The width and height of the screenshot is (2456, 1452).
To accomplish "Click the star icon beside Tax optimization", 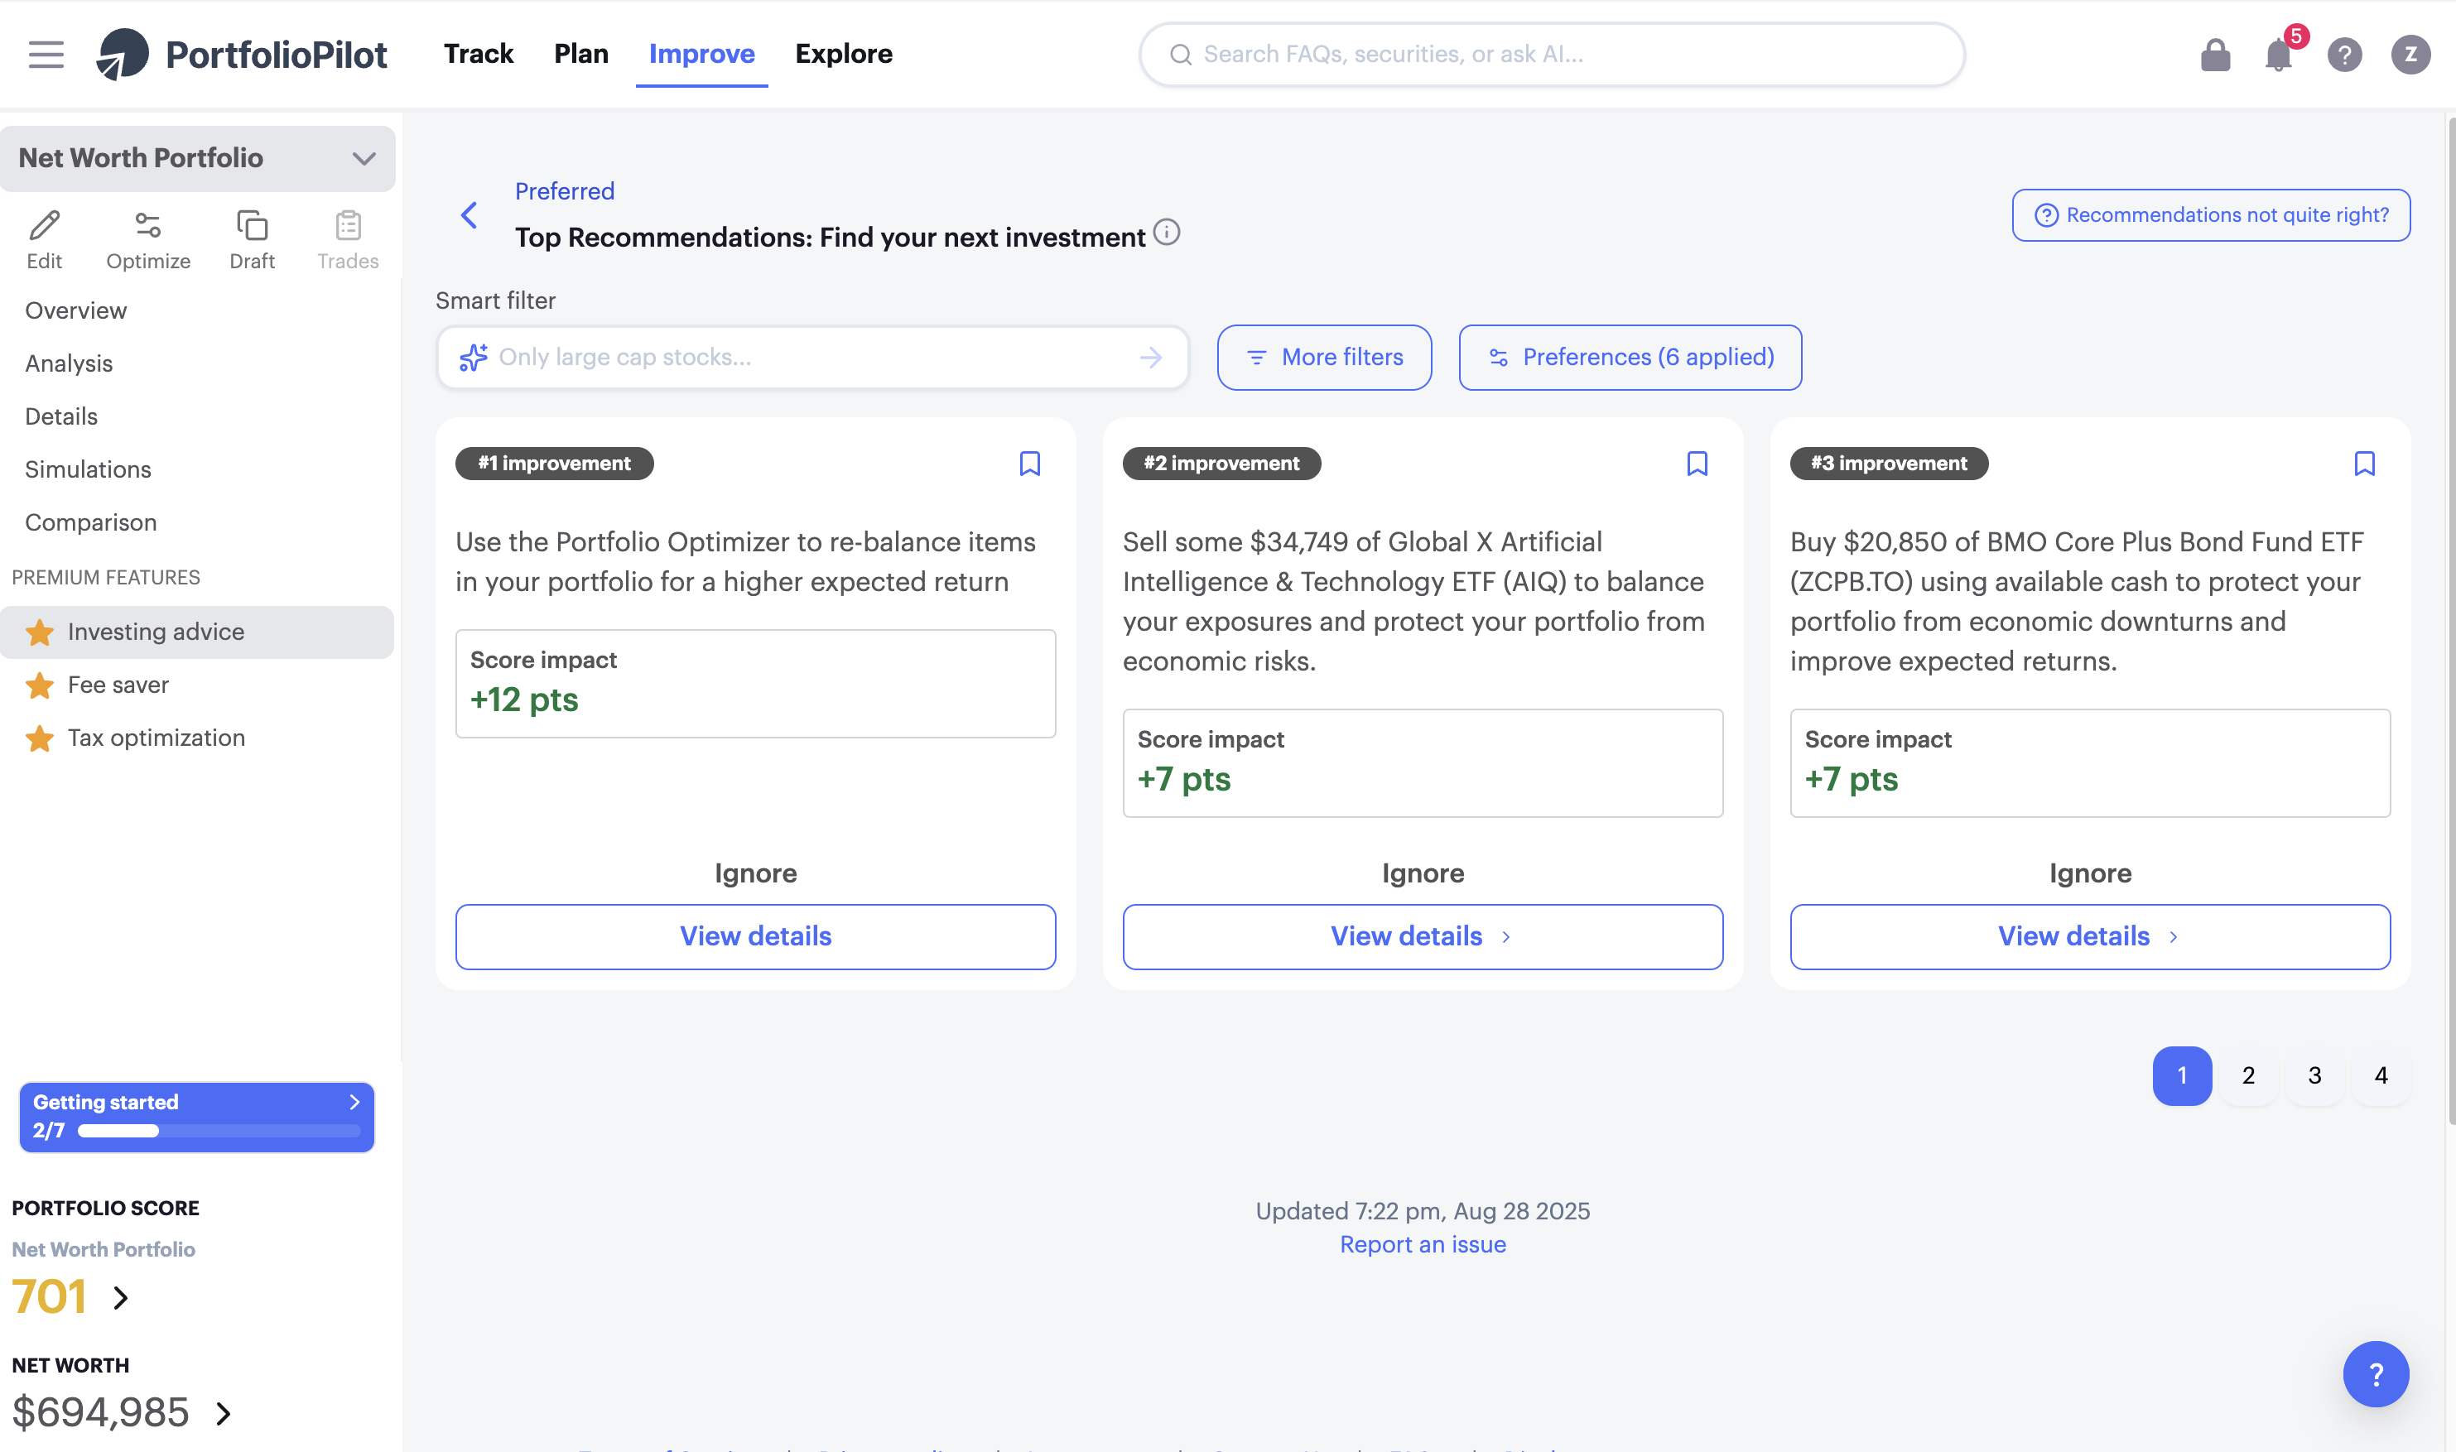I will click(39, 738).
